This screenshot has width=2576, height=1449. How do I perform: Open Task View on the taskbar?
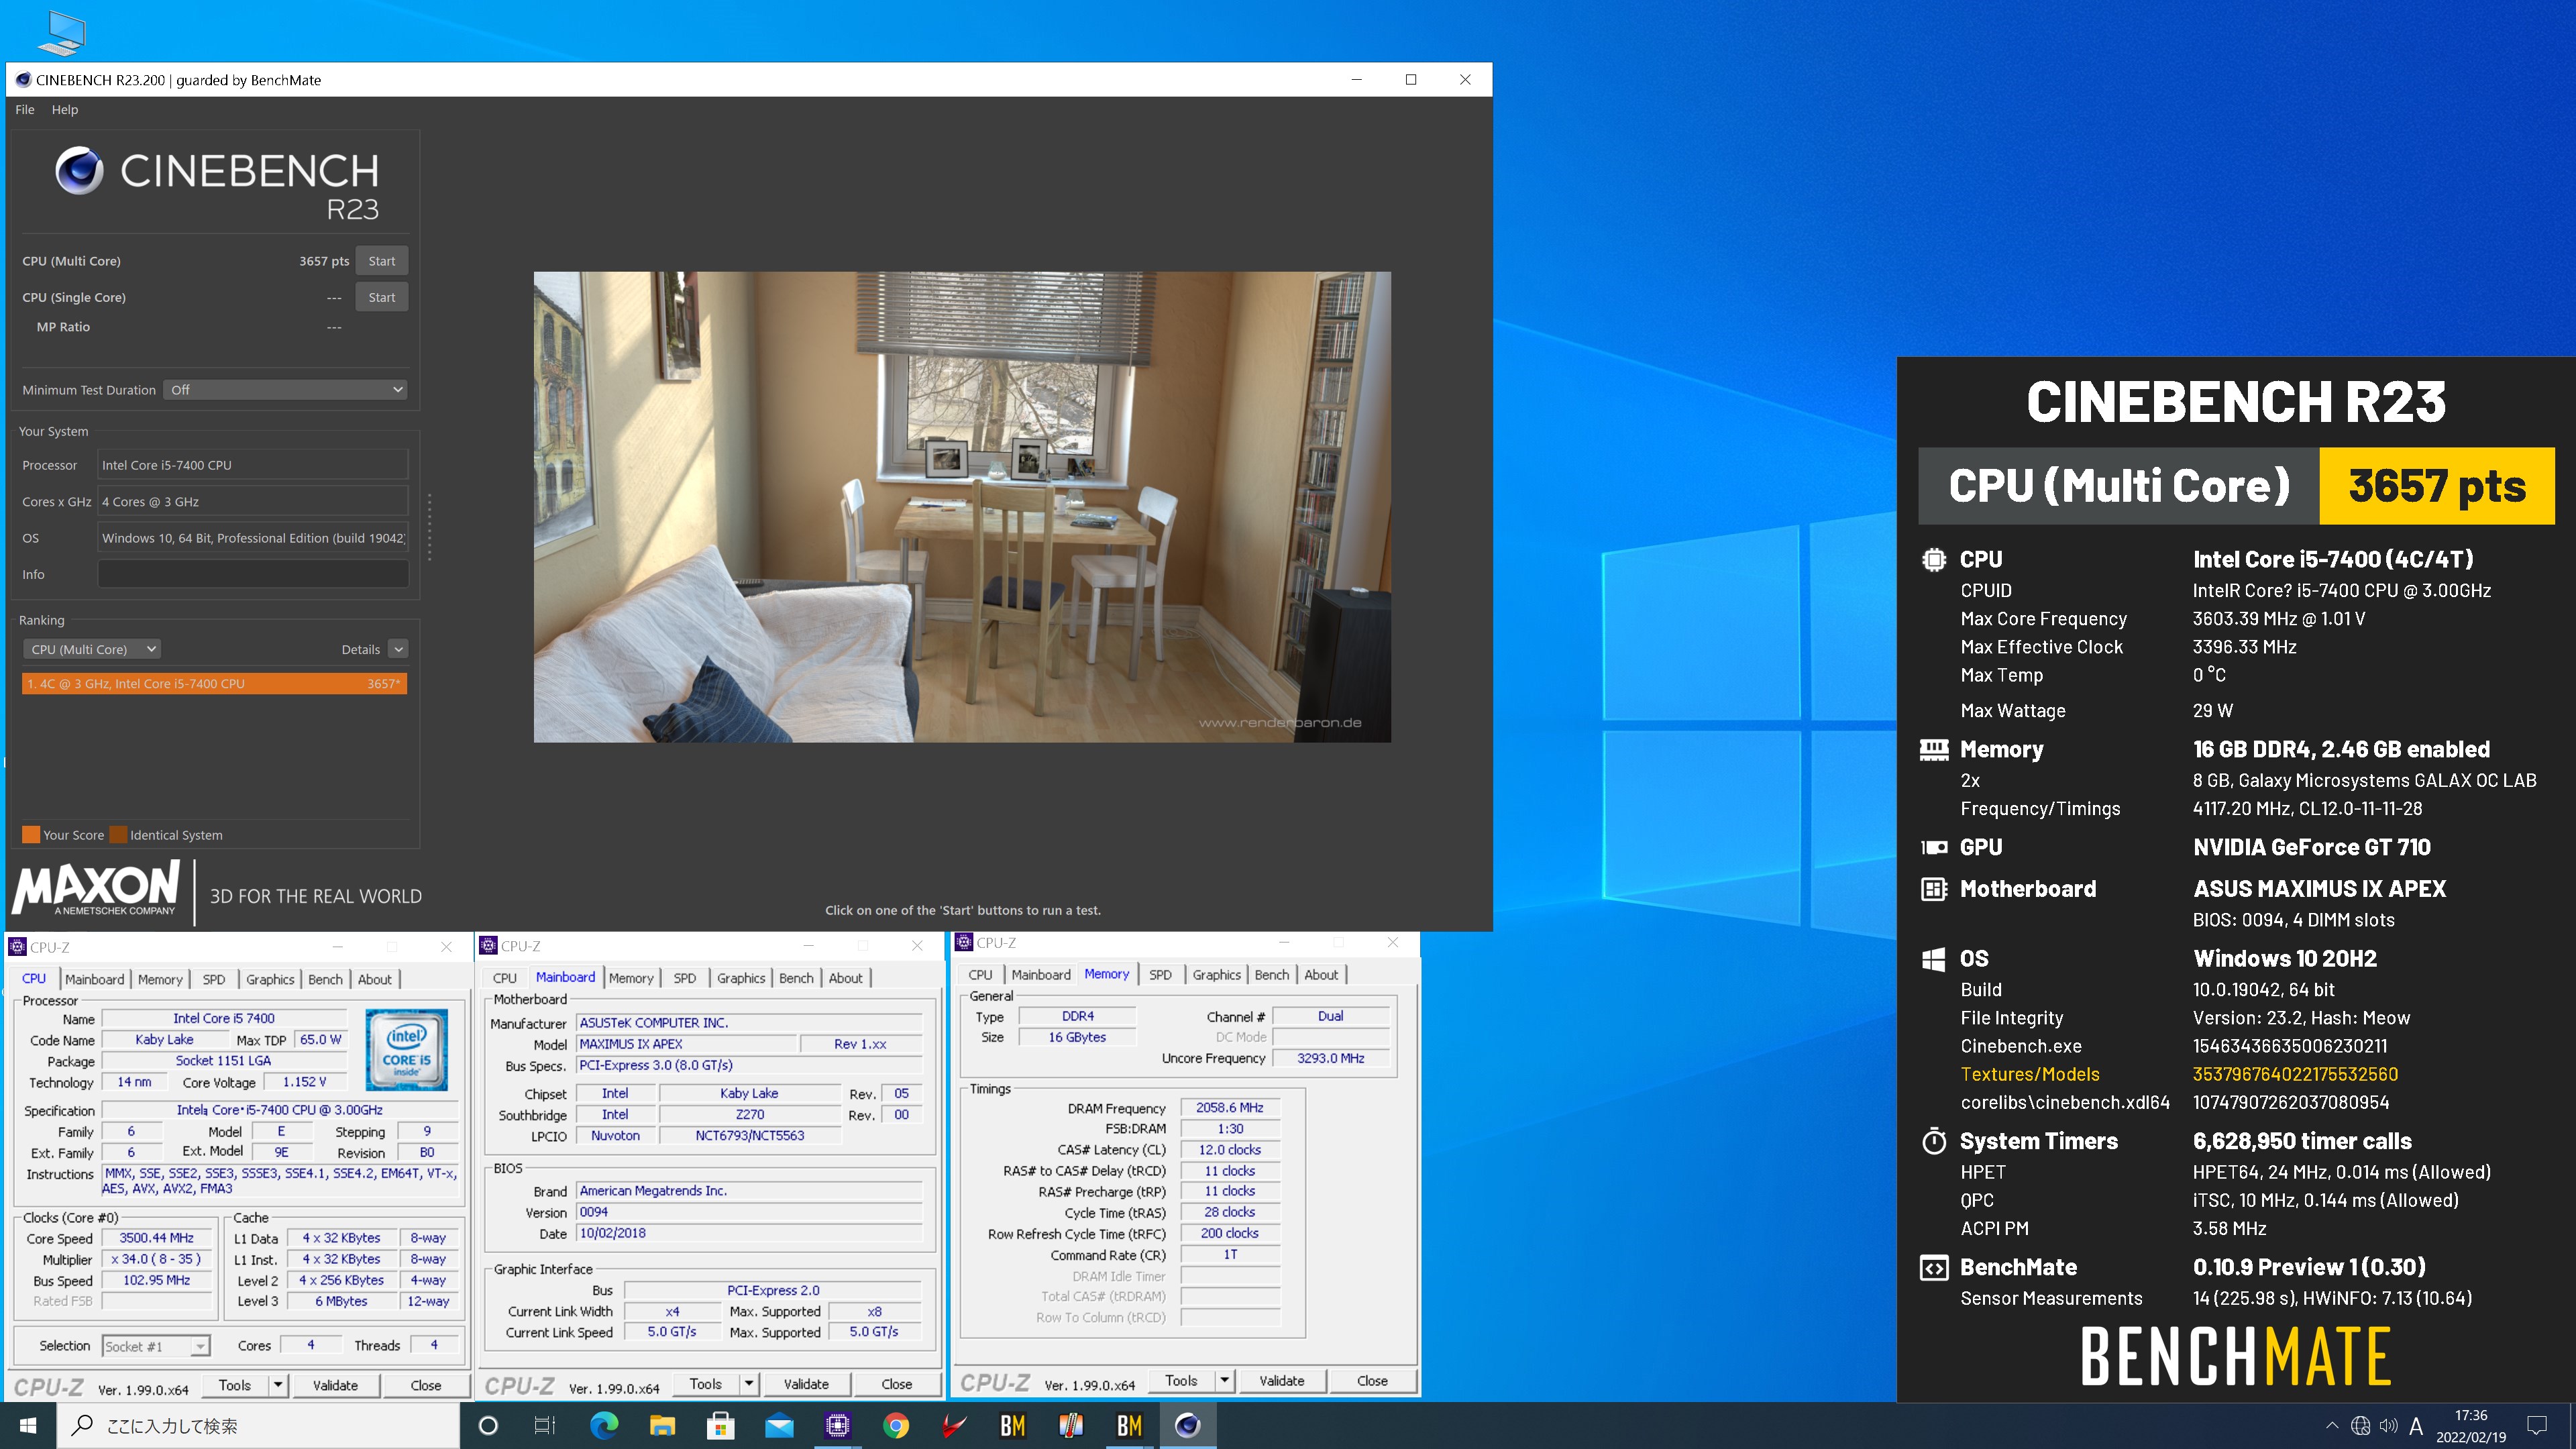coord(545,1425)
